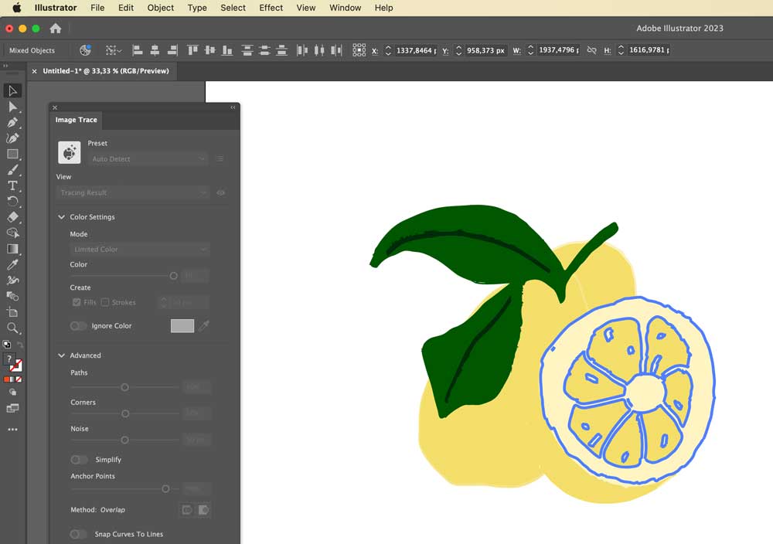Open the preset list options menu icon
The image size is (773, 544).
pyautogui.click(x=220, y=158)
